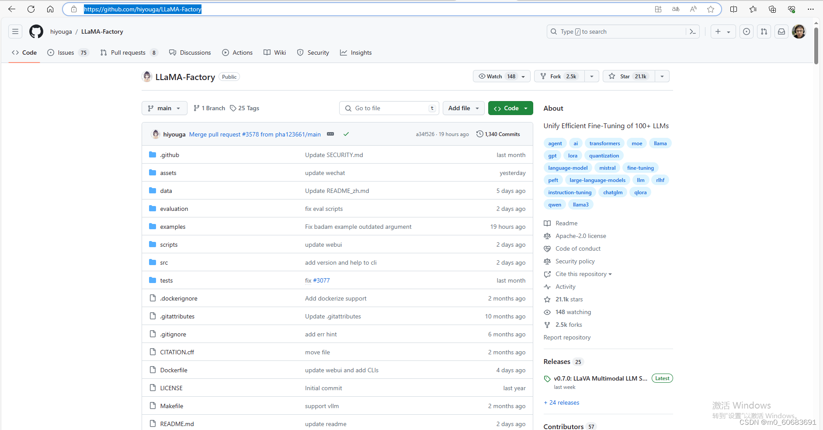Open green Code clone dropdown
This screenshot has height=430, width=823.
pyautogui.click(x=510, y=108)
